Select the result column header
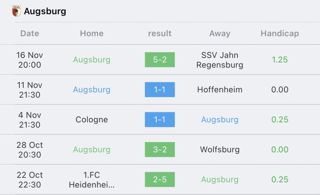The width and height of the screenshot is (320, 195). [160, 33]
